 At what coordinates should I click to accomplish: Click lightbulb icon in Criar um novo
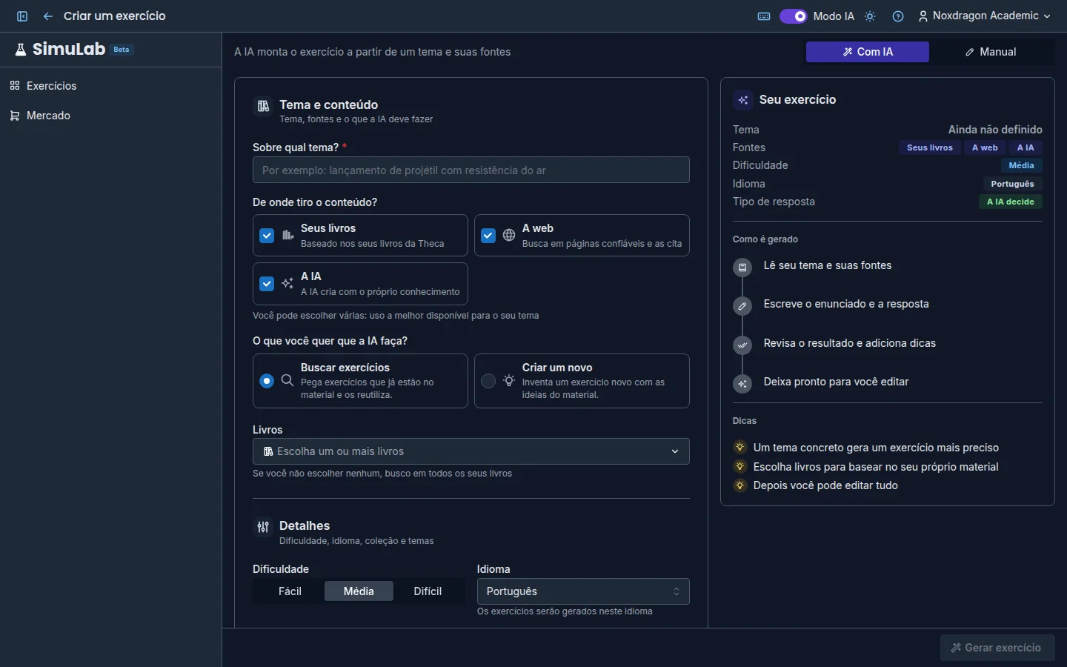[x=509, y=380]
